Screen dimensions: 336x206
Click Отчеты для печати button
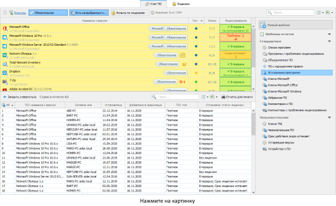(237, 97)
